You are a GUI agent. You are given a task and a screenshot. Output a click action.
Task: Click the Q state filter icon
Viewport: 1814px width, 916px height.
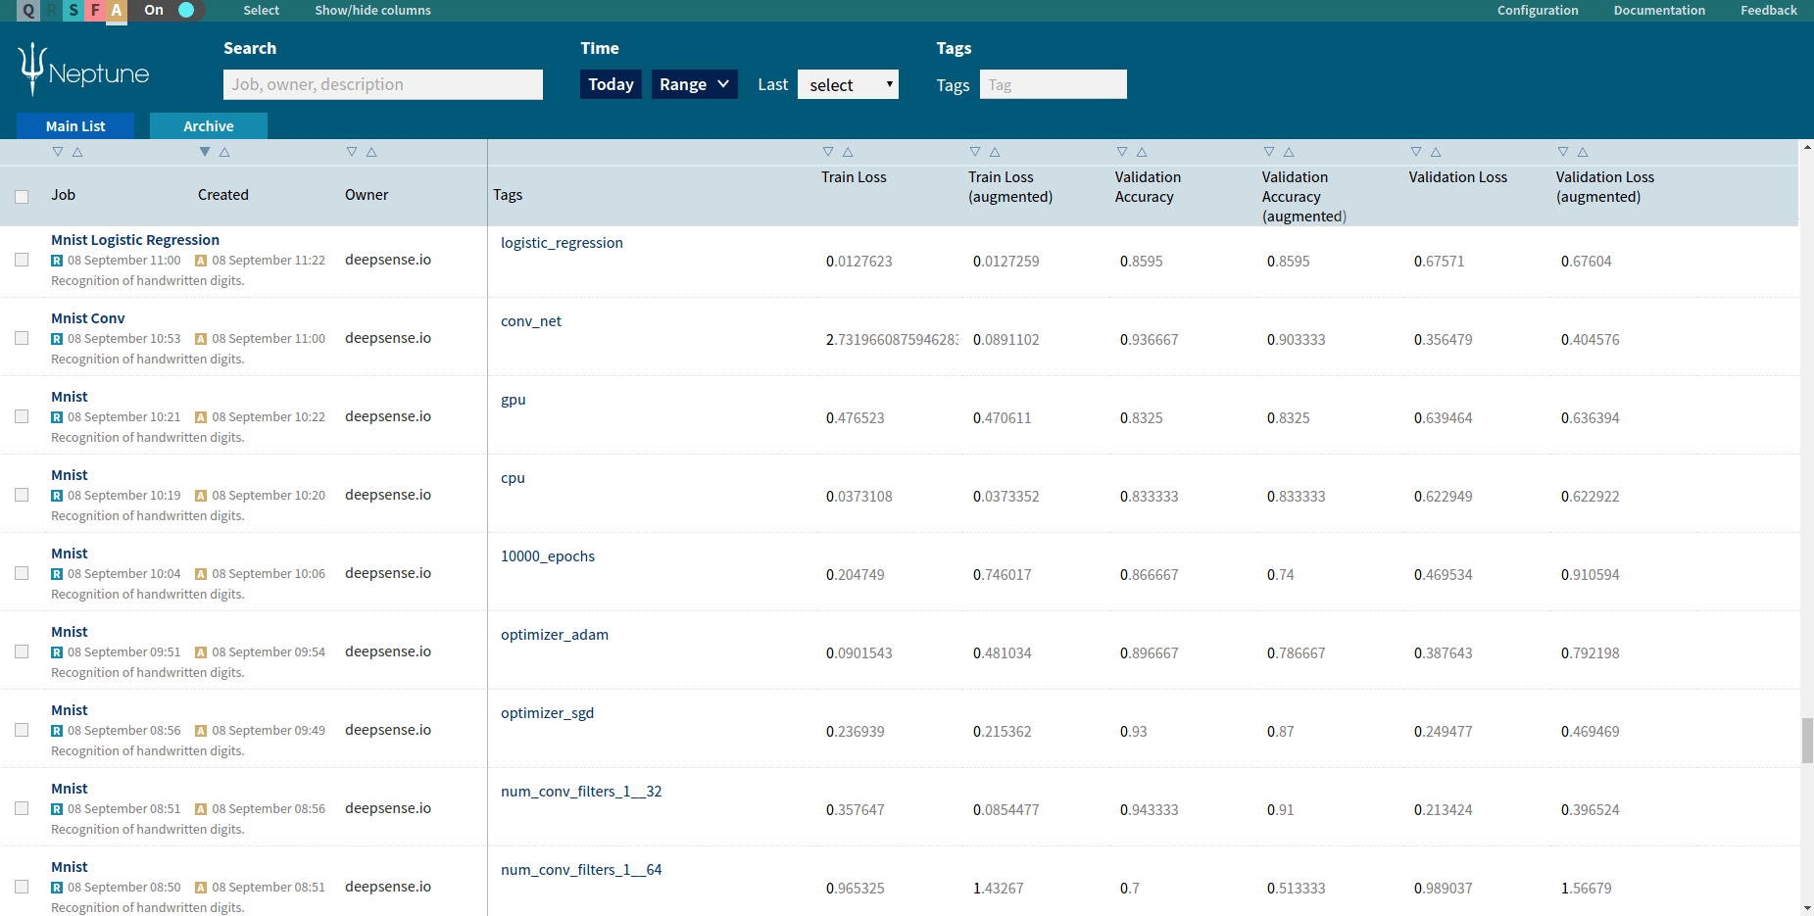pos(28,11)
